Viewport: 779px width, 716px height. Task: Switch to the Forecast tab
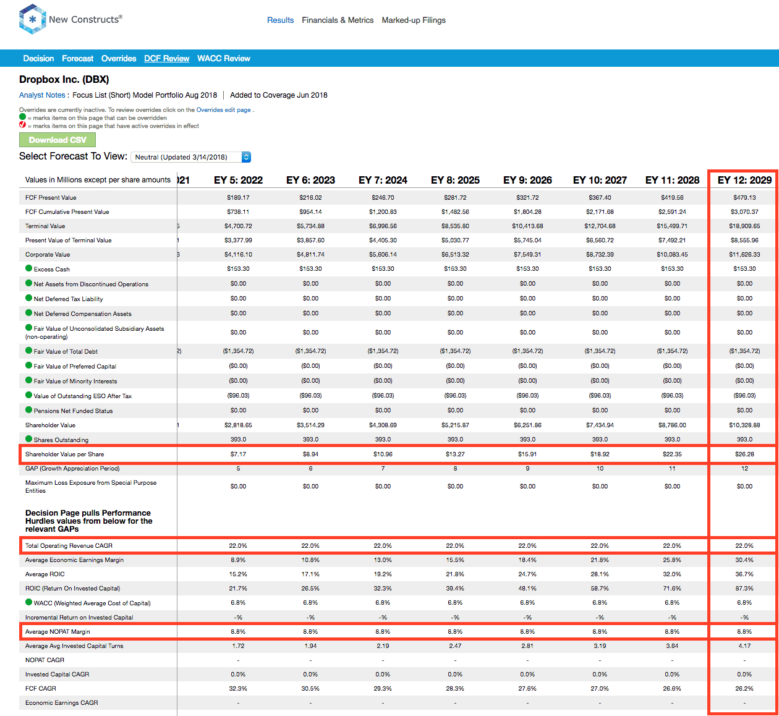pyautogui.click(x=77, y=59)
